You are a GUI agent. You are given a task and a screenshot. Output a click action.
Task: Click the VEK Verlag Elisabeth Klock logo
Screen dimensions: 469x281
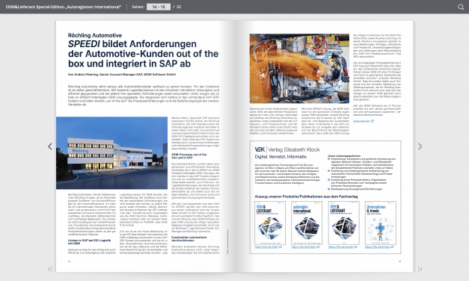coord(287,149)
